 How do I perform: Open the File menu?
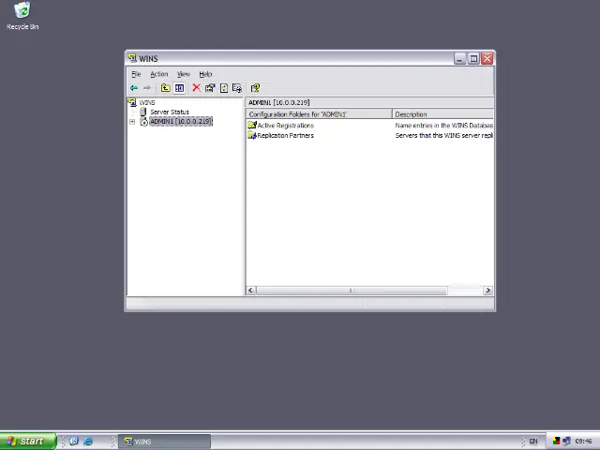pyautogui.click(x=136, y=74)
